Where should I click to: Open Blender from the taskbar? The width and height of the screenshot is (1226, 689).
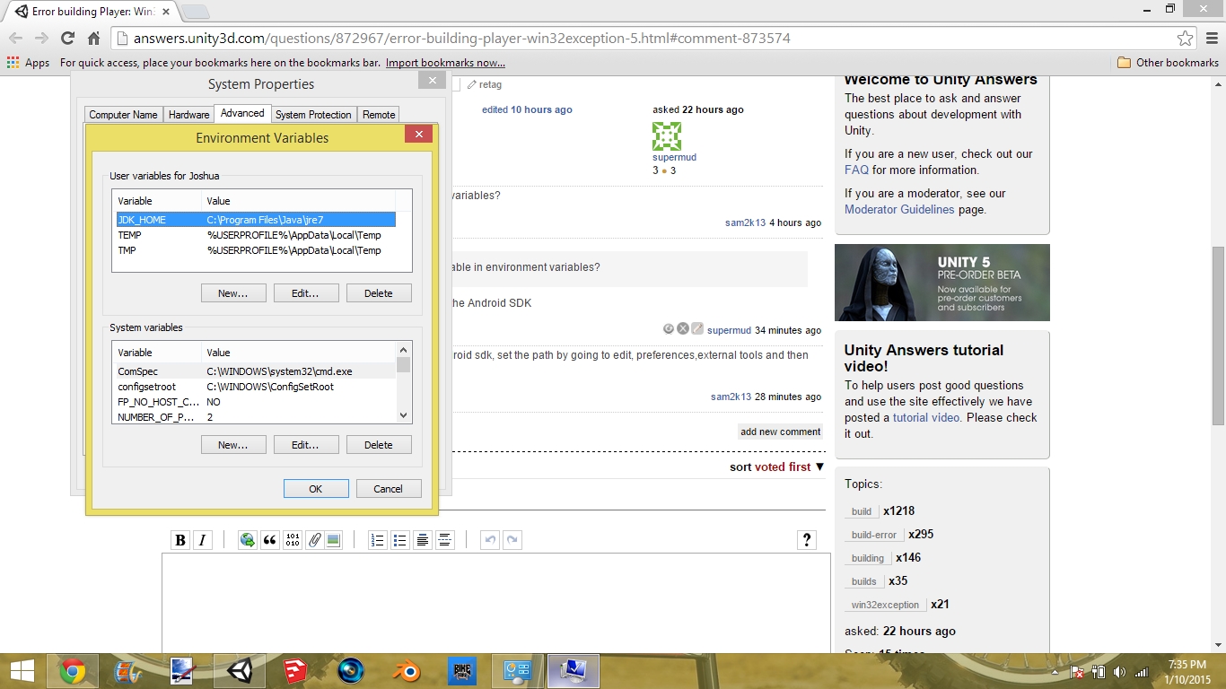click(x=407, y=671)
